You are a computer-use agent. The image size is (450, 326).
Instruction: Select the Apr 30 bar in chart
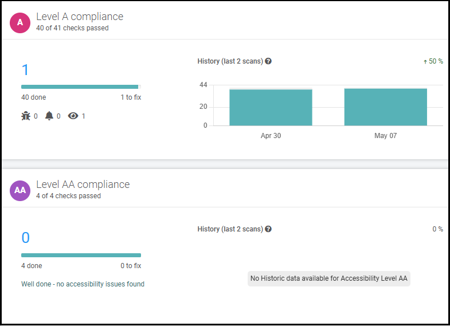tap(271, 107)
